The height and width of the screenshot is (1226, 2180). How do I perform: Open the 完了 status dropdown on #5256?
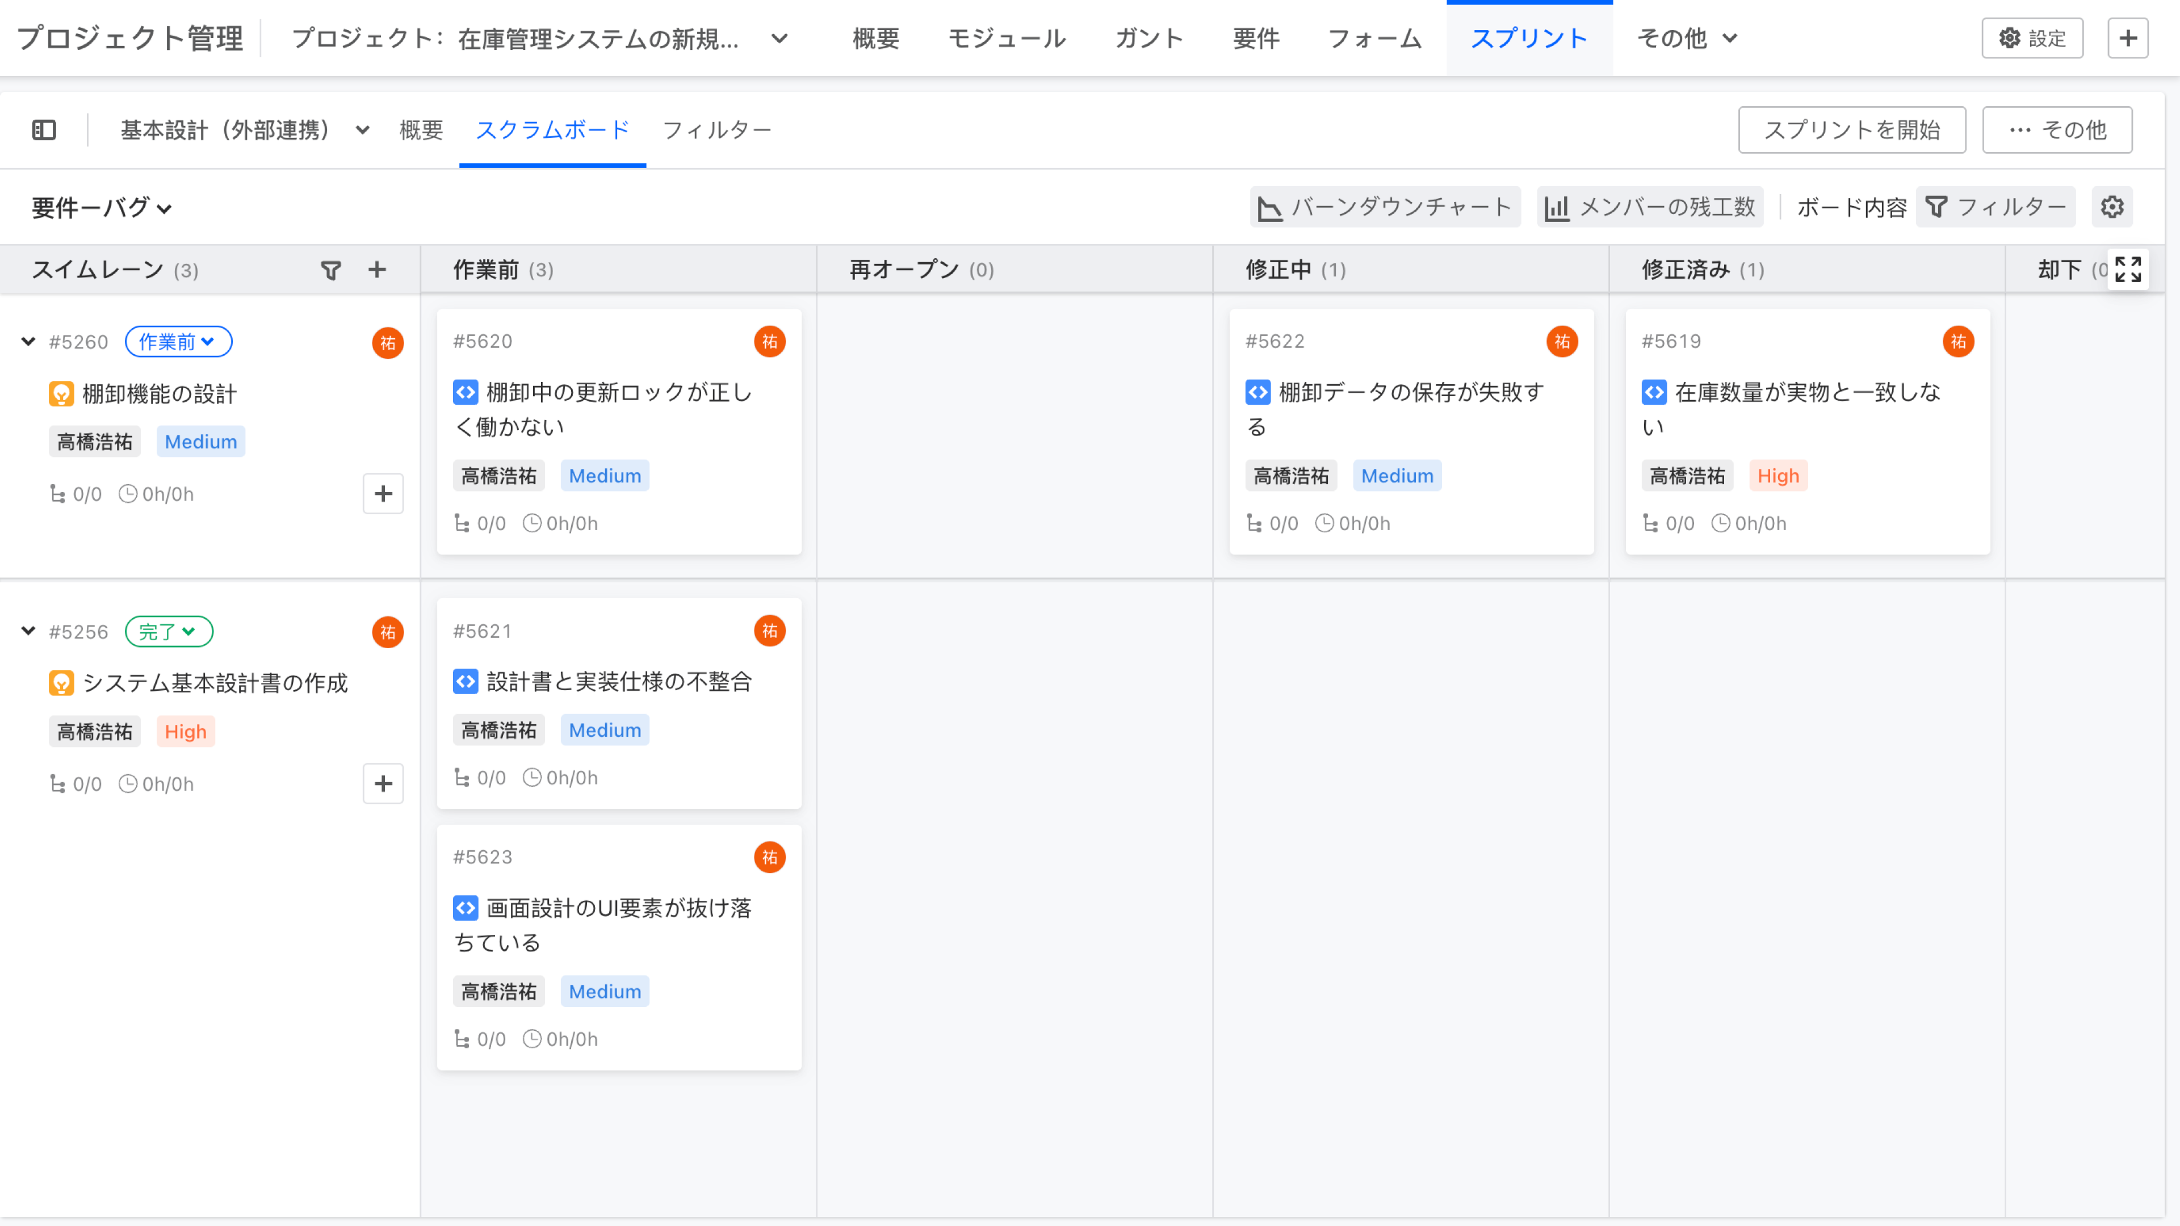coord(169,631)
